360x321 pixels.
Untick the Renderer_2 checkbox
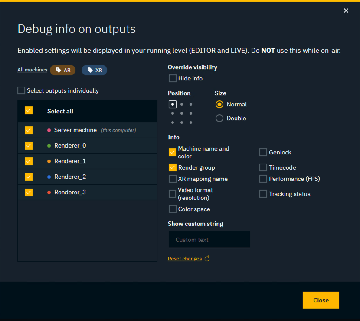29,177
